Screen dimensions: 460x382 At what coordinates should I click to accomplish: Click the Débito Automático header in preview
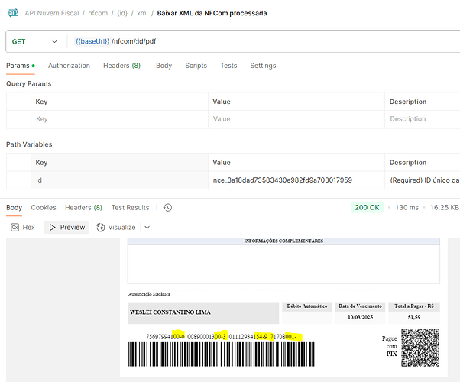point(307,306)
